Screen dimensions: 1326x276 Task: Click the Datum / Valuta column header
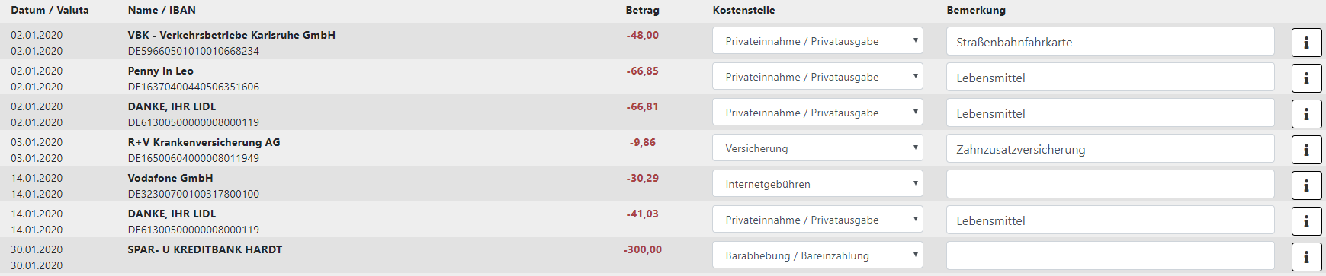(50, 10)
